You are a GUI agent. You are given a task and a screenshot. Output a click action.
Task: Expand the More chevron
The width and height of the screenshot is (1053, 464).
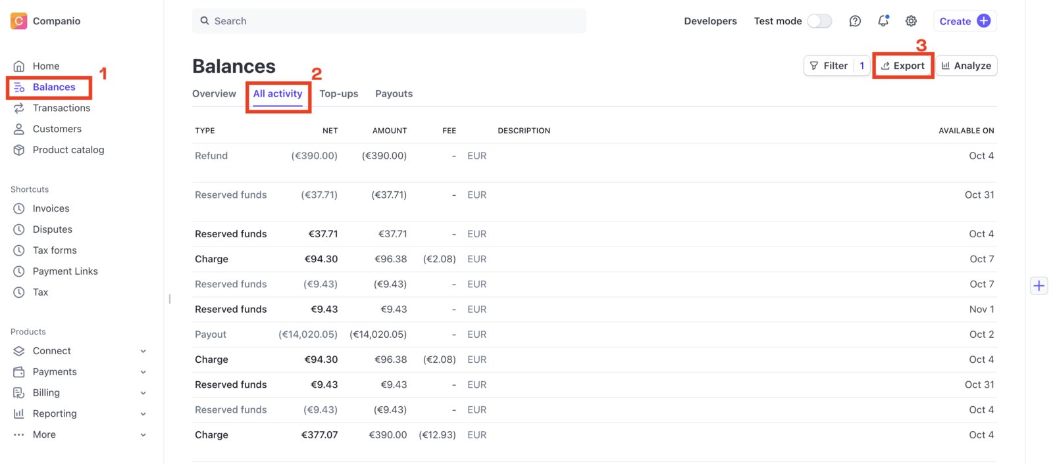pyautogui.click(x=143, y=435)
